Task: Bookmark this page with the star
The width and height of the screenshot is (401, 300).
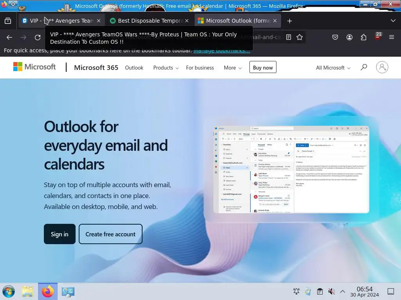Action: (300, 37)
